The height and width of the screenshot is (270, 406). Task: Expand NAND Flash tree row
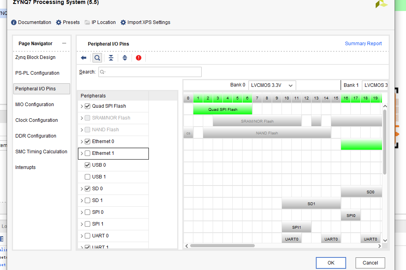tap(82, 130)
